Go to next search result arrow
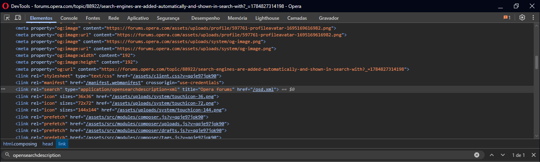 [x=503, y=155]
